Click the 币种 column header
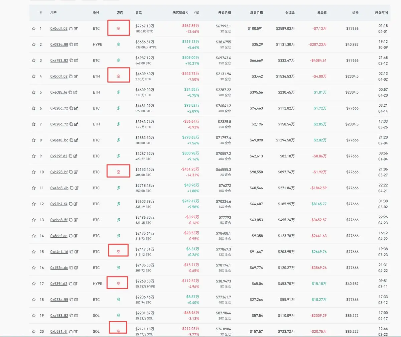The image size is (401, 337). click(x=96, y=13)
